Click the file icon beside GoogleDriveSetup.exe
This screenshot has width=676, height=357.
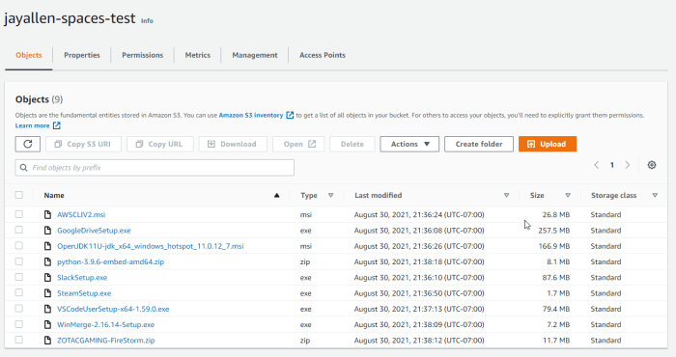coord(48,231)
